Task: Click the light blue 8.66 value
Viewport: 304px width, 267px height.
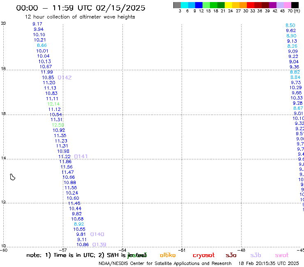Action: click(x=42, y=45)
